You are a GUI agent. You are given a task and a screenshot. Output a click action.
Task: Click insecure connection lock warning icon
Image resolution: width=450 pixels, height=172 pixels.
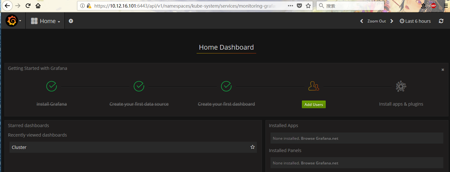point(89,6)
